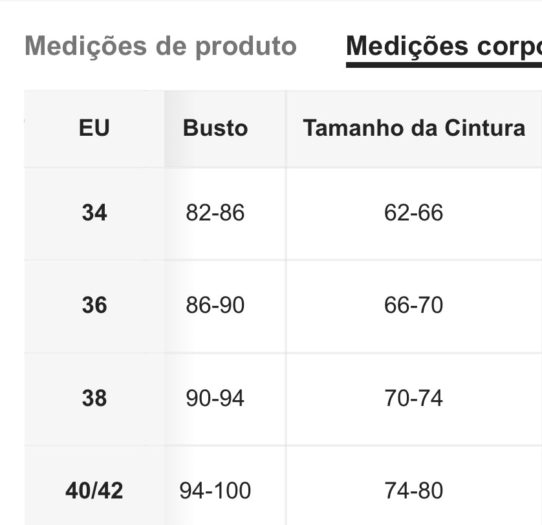Click the waist value 74-80

[414, 491]
